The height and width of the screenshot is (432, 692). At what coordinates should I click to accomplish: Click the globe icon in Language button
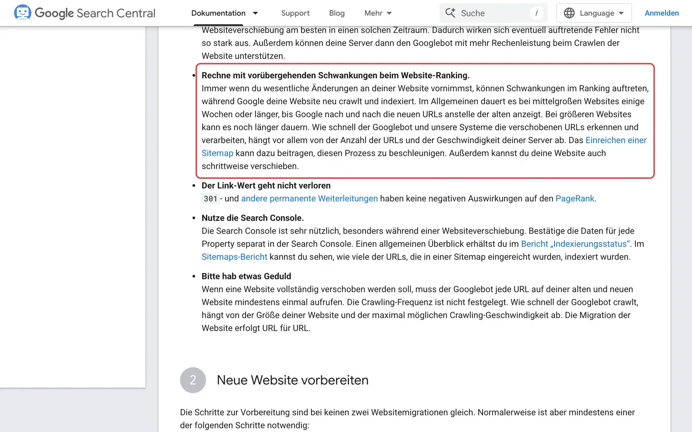point(569,13)
